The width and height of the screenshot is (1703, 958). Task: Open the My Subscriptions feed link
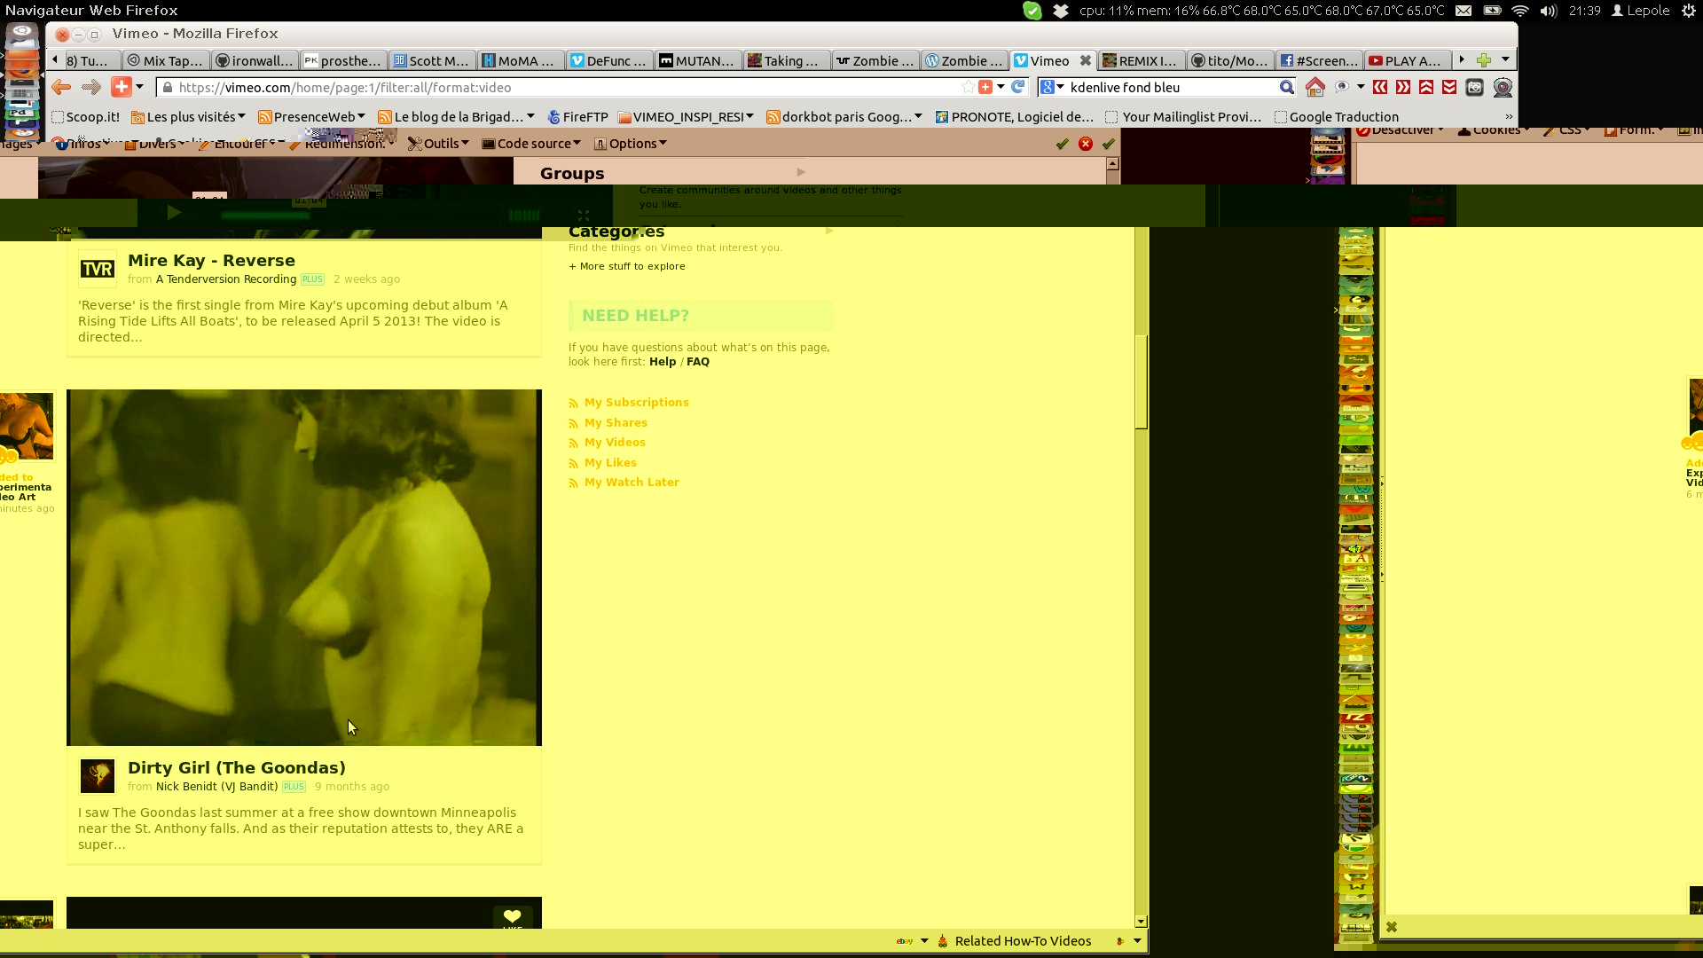636,403
